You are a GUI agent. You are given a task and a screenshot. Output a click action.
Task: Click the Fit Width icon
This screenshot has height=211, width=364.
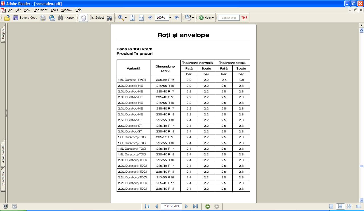coord(141,18)
